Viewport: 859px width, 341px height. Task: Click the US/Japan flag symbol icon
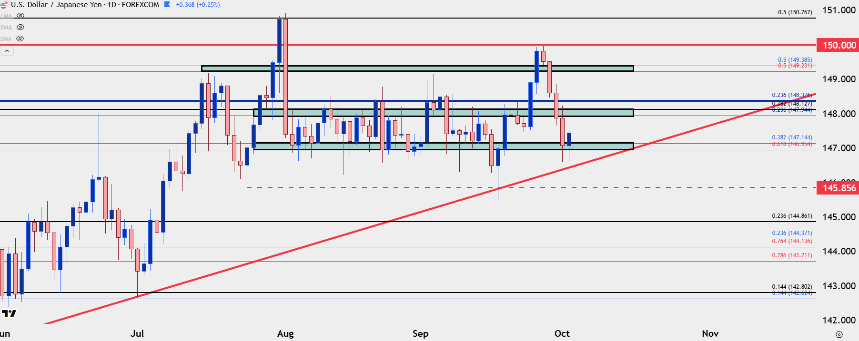coord(4,5)
